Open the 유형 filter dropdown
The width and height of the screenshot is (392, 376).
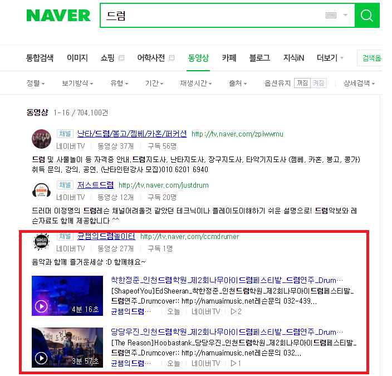(x=119, y=84)
